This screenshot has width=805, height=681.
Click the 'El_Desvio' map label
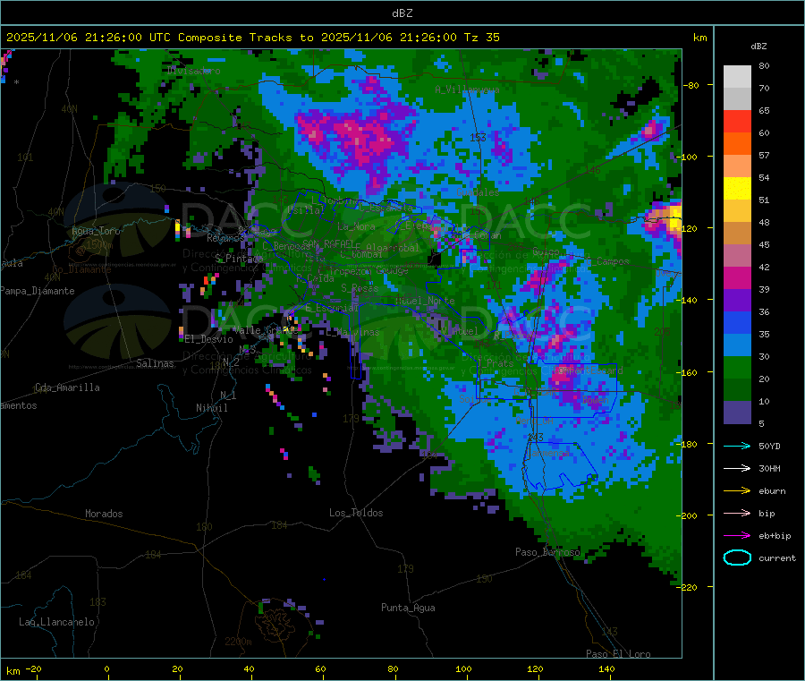click(208, 339)
